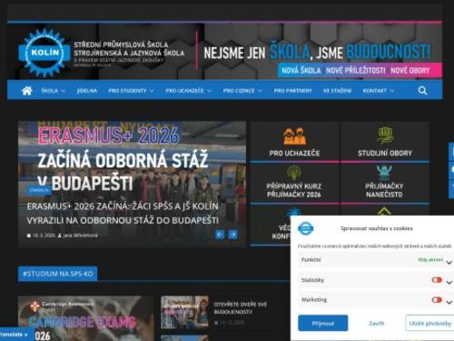Open the Cambridge Exams thumbnail
This screenshot has height=341, width=454.
pyautogui.click(x=86, y=318)
